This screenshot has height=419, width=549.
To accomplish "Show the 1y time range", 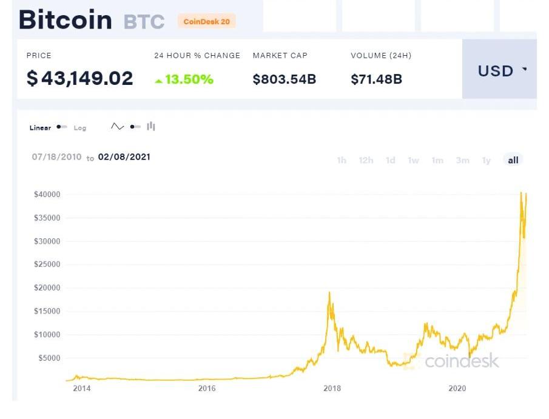I will [x=487, y=161].
